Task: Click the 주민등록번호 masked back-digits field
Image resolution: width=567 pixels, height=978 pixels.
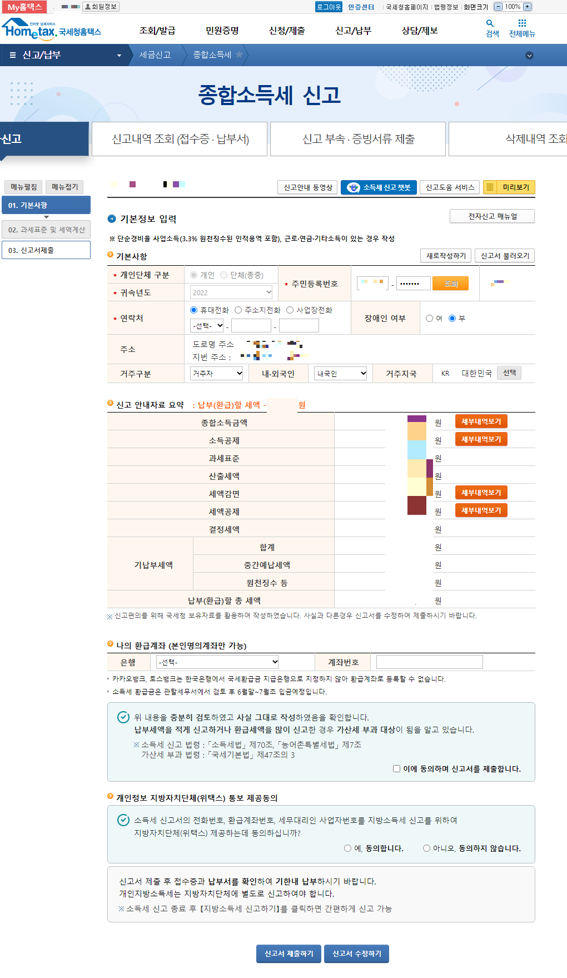Action: (414, 284)
